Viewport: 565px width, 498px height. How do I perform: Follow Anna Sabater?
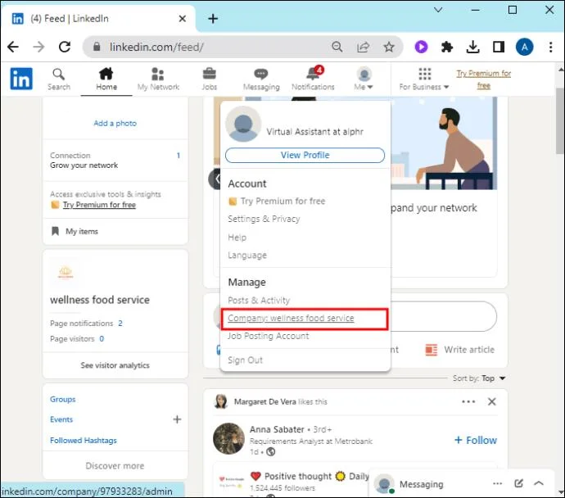click(476, 440)
